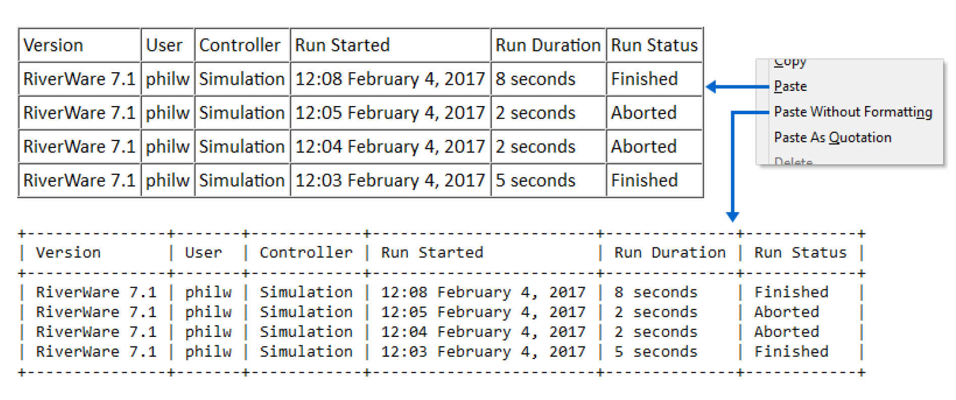
Task: Select Paste Without Formatting menu entry
Action: tap(852, 112)
